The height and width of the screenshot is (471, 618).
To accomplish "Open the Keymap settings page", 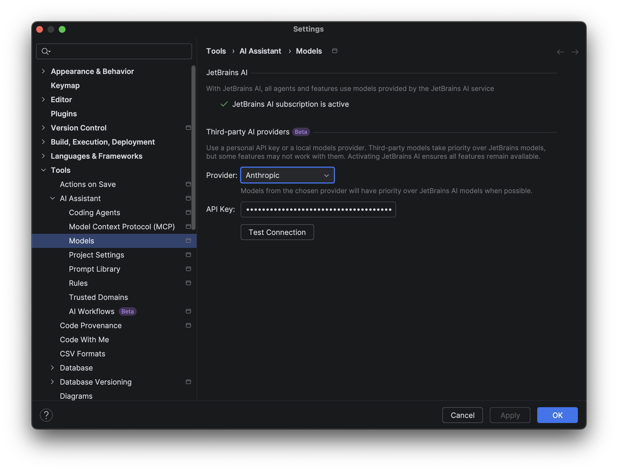I will click(x=65, y=86).
